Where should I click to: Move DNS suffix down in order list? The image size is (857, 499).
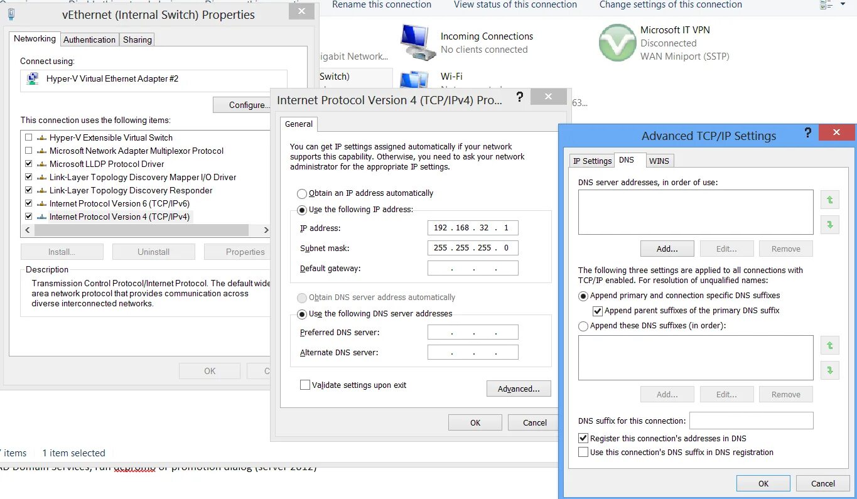pos(830,370)
